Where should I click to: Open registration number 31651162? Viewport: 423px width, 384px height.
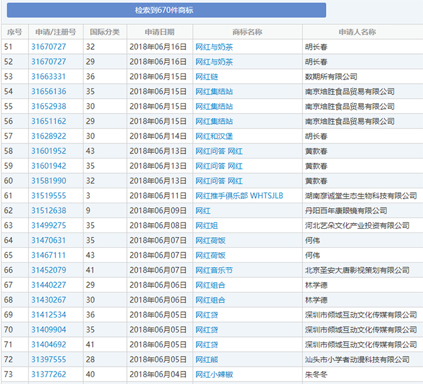pyautogui.click(x=49, y=121)
